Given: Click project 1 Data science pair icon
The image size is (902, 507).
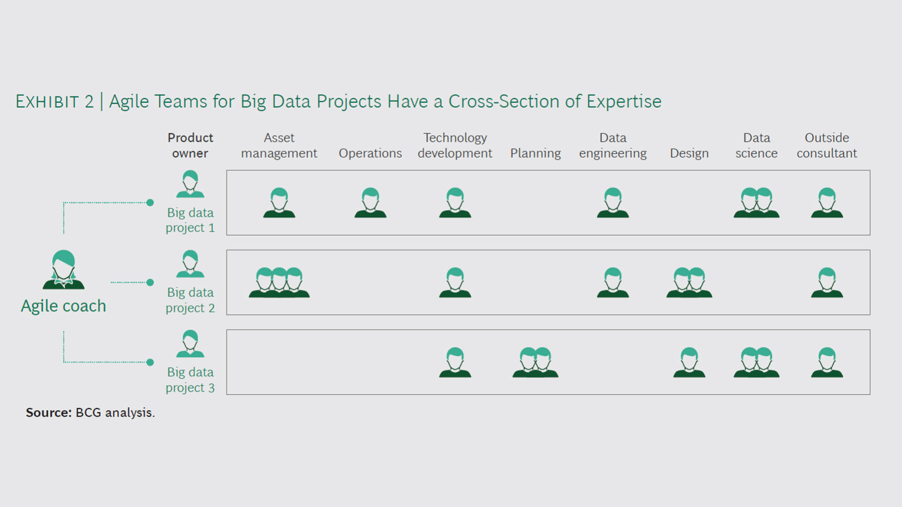Looking at the screenshot, I should coord(756,203).
